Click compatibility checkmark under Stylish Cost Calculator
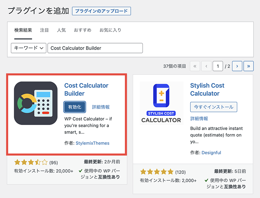Viewport: 260px width, 198px height. pos(207,180)
